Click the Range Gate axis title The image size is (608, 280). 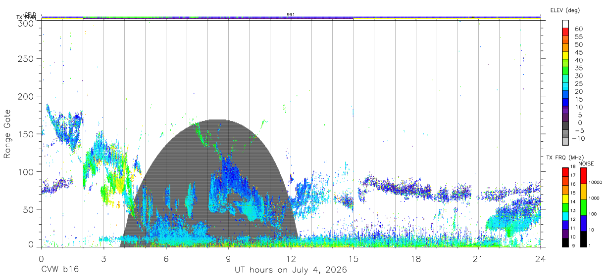(8, 134)
